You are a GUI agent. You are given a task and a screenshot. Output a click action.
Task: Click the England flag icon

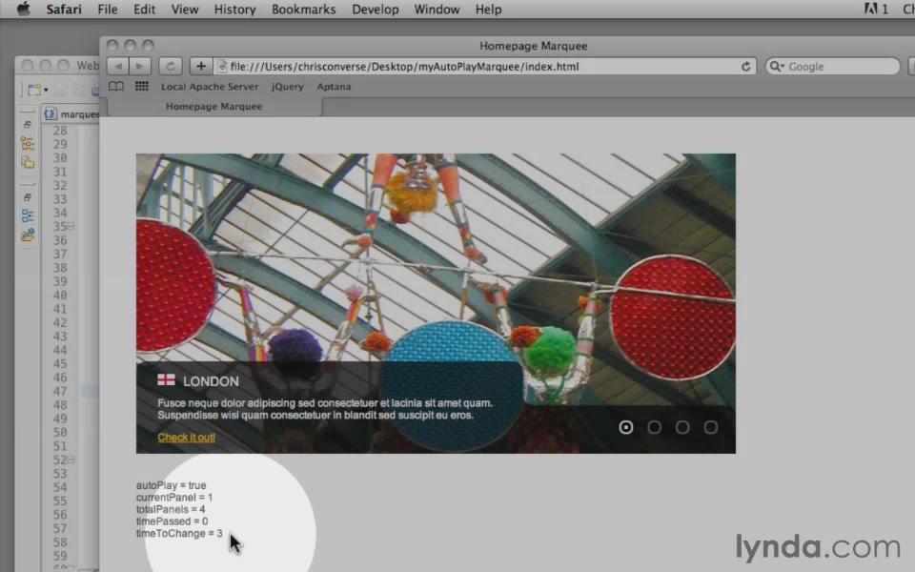pos(166,380)
